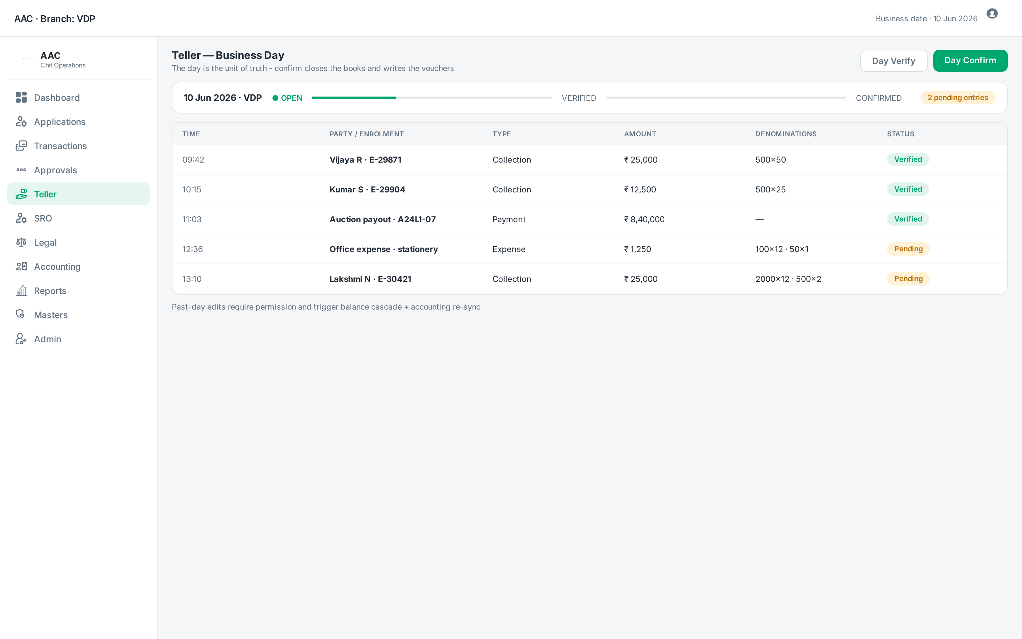Click Pending badge for Office expense
1022x639 pixels.
(908, 249)
